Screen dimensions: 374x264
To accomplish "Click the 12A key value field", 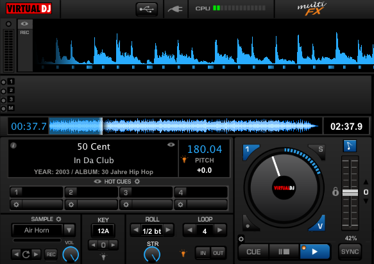I will (x=103, y=231).
